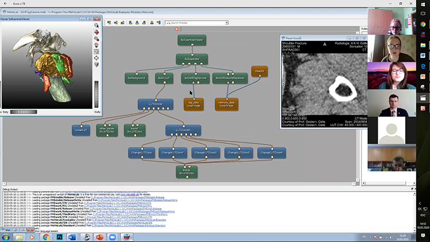
Task: Select the other_bones SoLUTEditor module
Action: coord(107,130)
